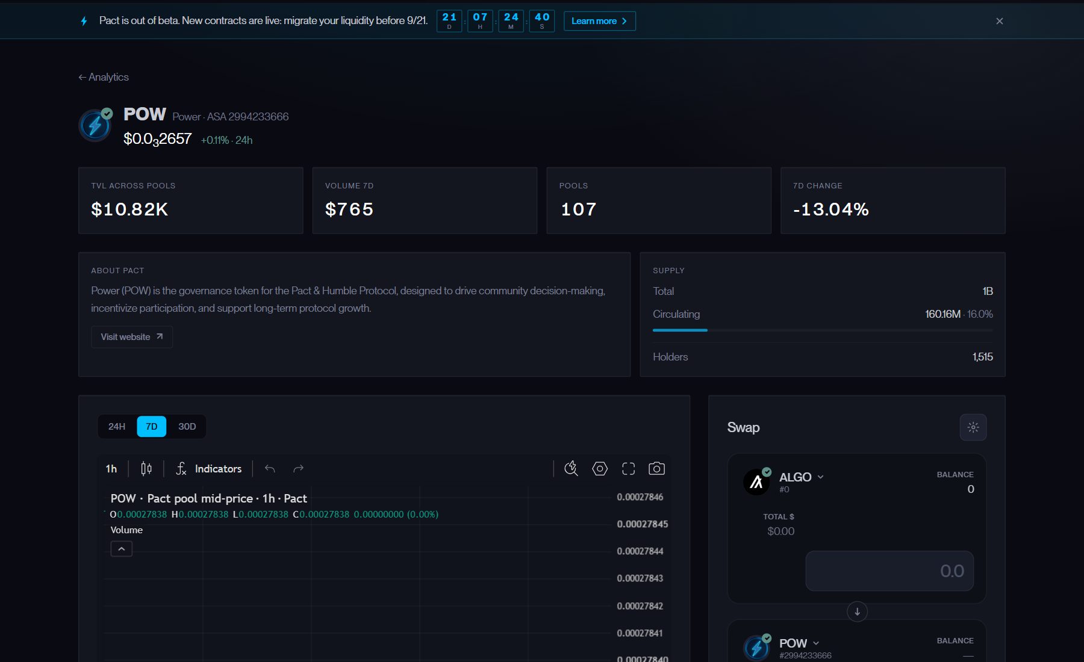The height and width of the screenshot is (662, 1084).
Task: Click price axis label 0.00027845
Action: click(643, 524)
